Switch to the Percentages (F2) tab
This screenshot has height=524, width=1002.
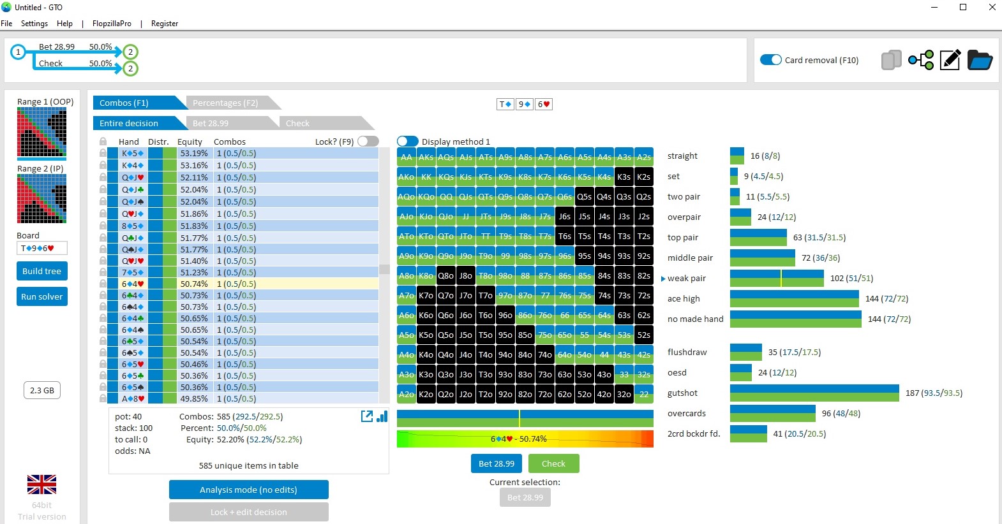click(226, 103)
